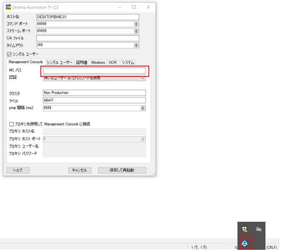Click the Desktop Automation app icon in title bar
Screen dimensions: 281x251
(x=8, y=7)
